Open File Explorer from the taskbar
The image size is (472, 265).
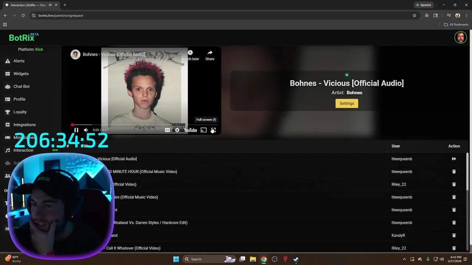(x=253, y=259)
